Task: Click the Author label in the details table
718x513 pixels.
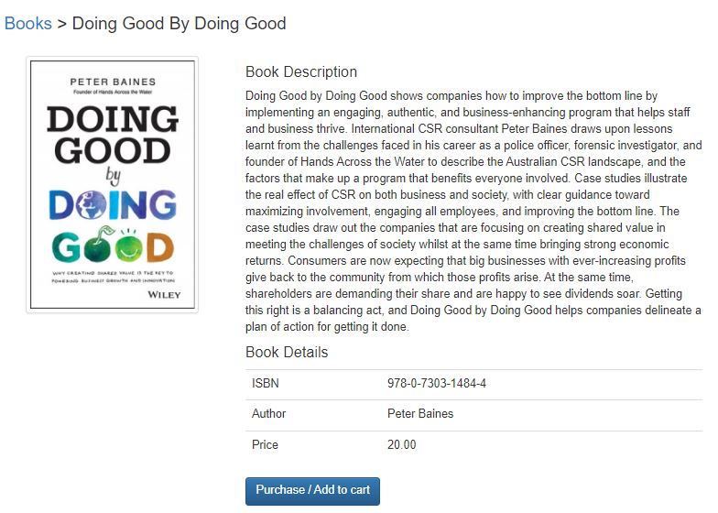Action: click(x=269, y=414)
